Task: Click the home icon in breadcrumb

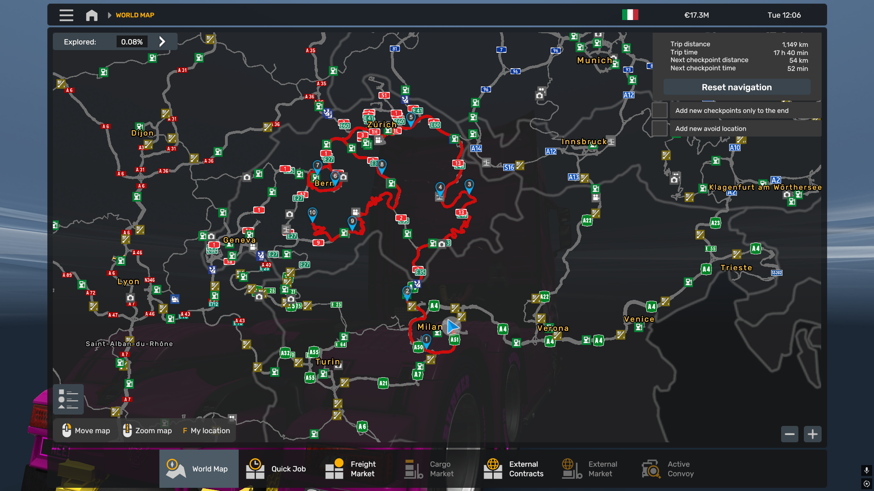Action: [x=92, y=15]
